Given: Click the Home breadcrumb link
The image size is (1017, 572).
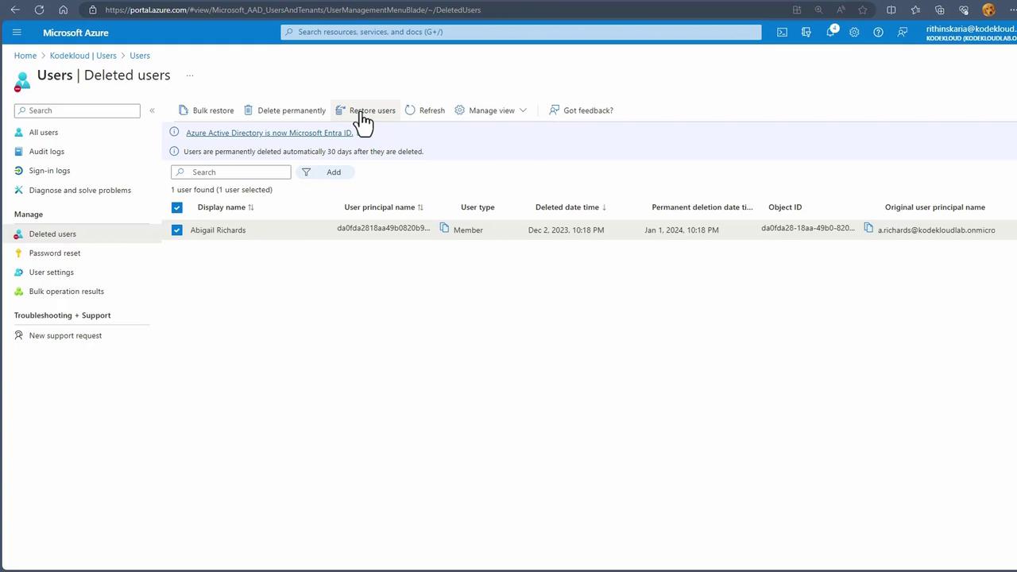Looking at the screenshot, I should pyautogui.click(x=25, y=56).
